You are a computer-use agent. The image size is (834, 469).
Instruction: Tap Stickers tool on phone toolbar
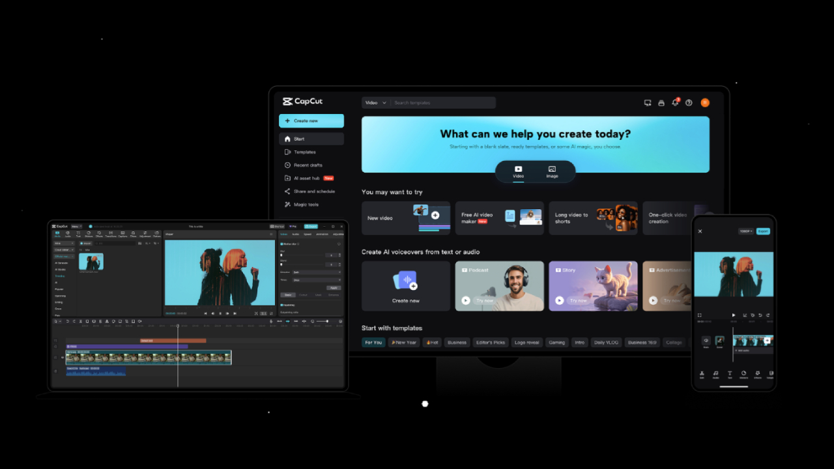click(744, 375)
